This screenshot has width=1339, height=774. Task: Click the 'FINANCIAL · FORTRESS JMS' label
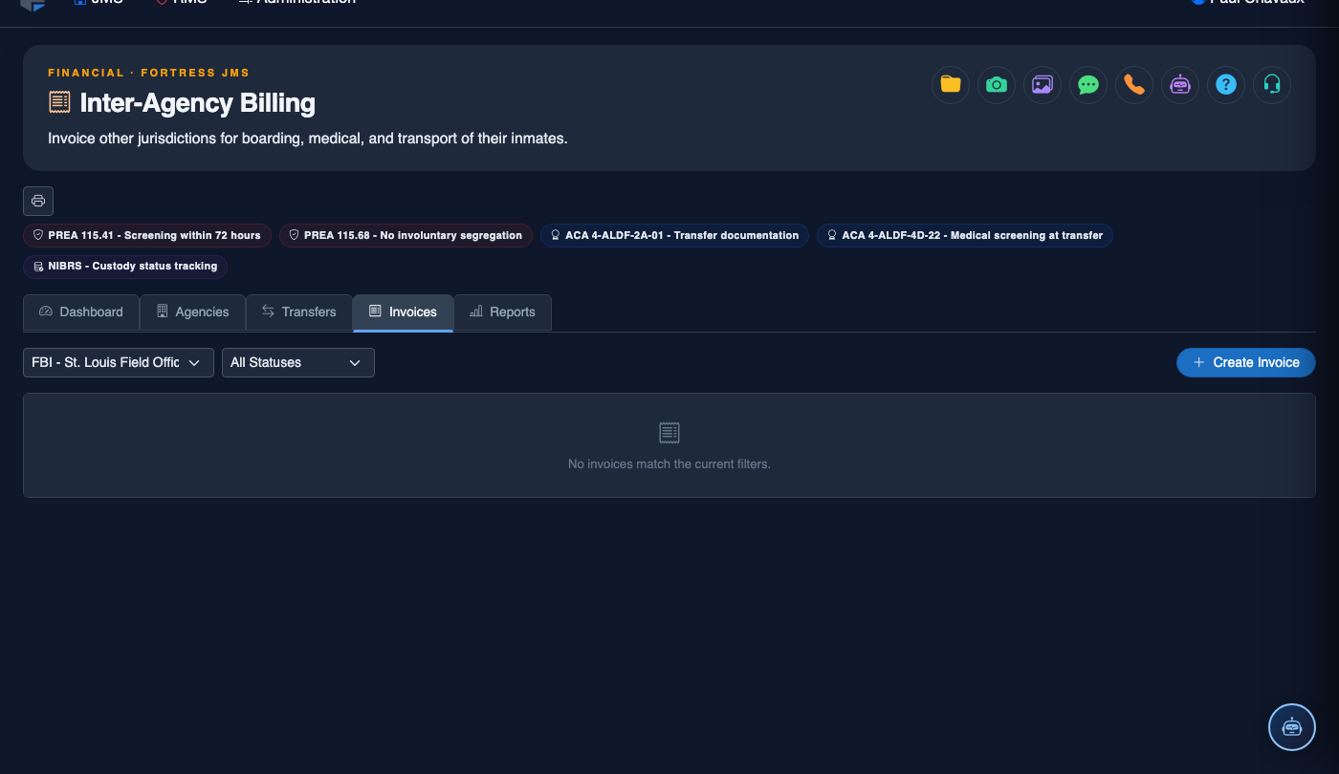148,73
